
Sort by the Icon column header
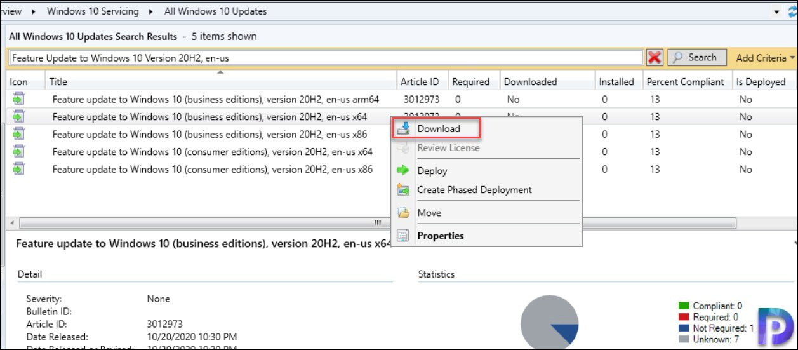coord(25,81)
